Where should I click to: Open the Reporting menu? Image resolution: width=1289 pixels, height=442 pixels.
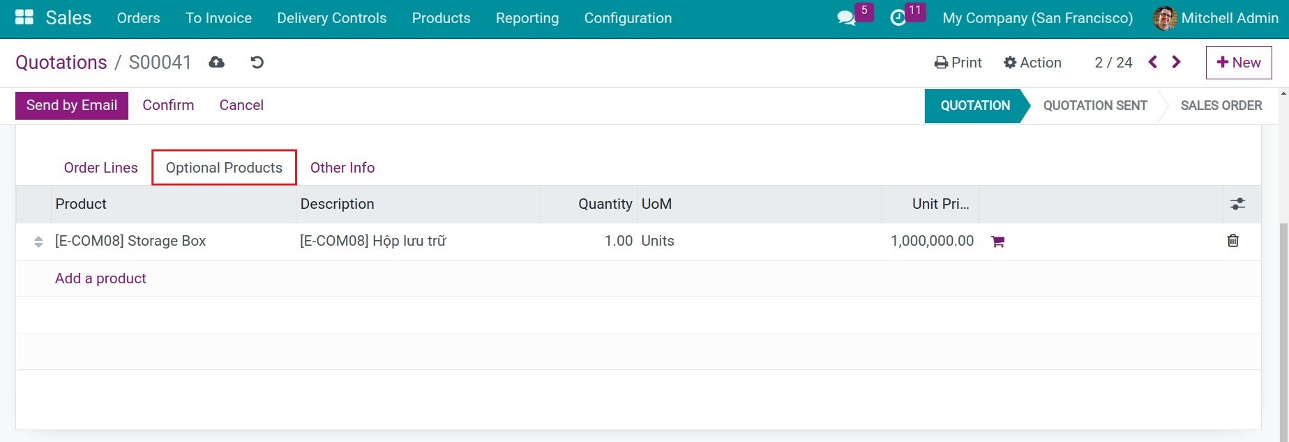click(x=527, y=18)
